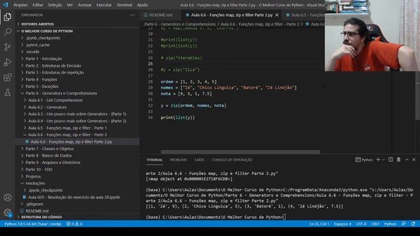Change indentation via Espaços: 4

343,224
